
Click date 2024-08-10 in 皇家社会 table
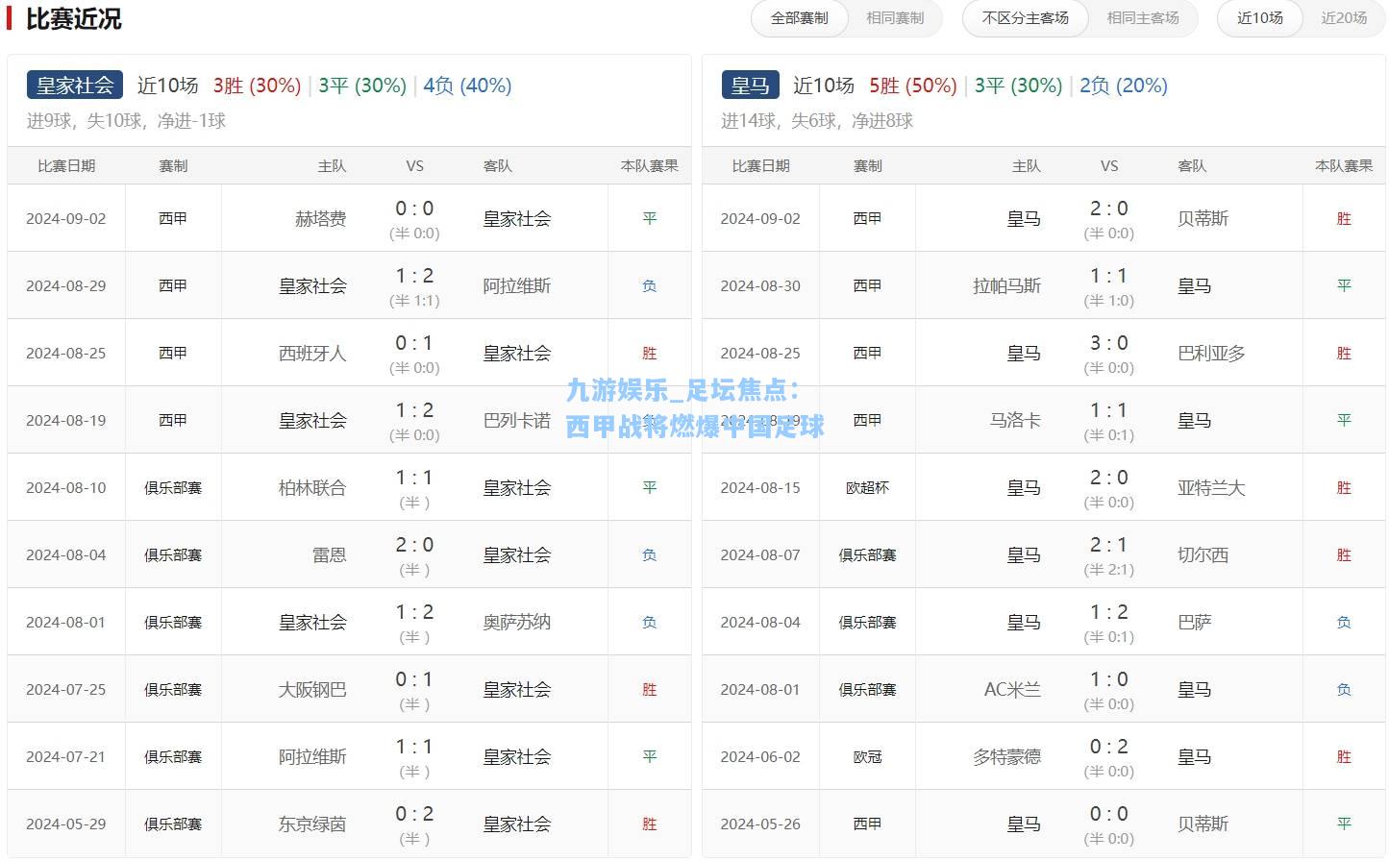(x=66, y=488)
